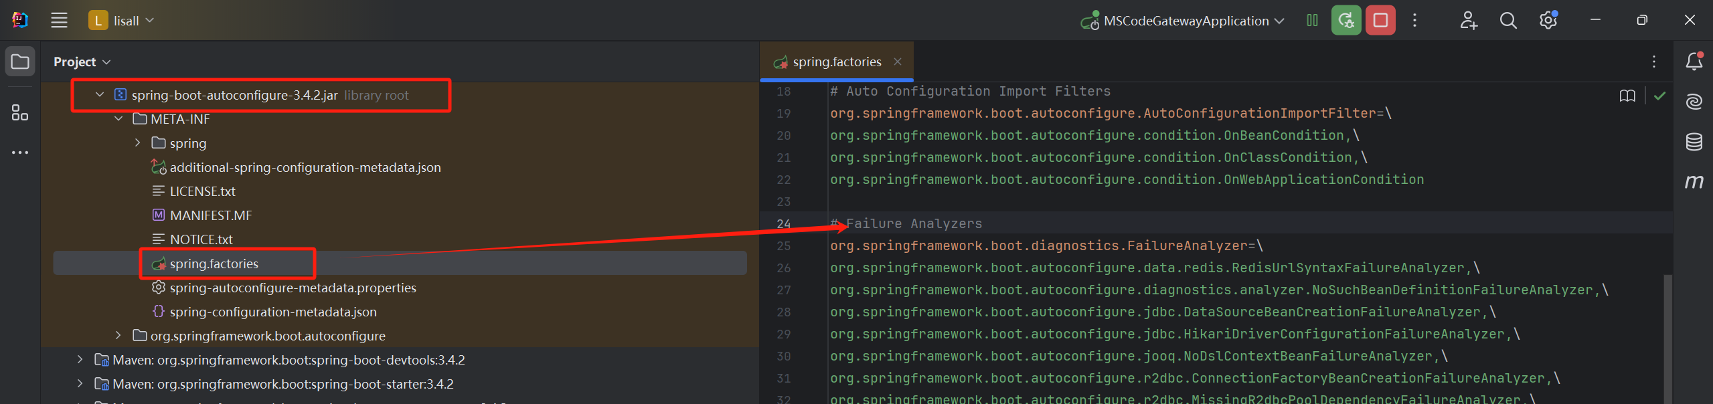Click the DataSourceBeanCreationFailureAnalyzer line
This screenshot has height=404, width=1713.
click(1163, 312)
